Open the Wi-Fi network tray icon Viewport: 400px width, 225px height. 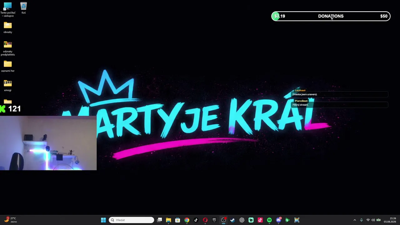(x=368, y=220)
